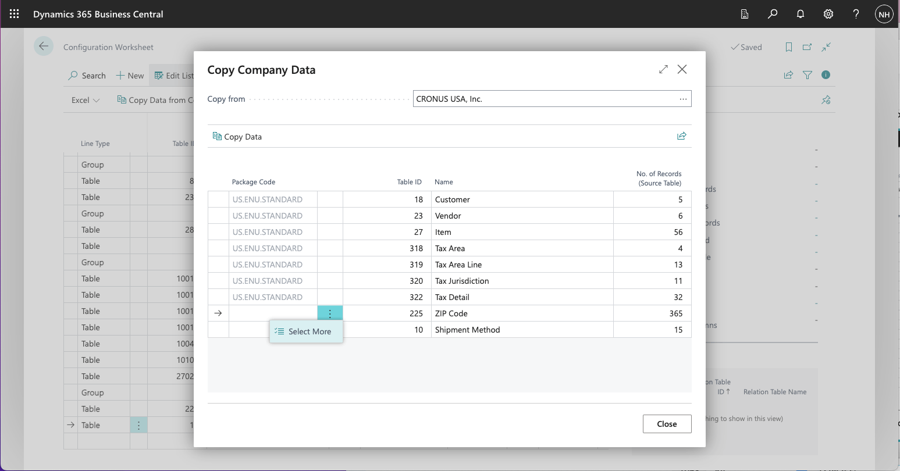Click the Close button in the dialog
Image resolution: width=900 pixels, height=471 pixels.
point(667,424)
